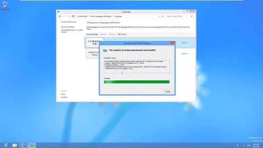
Task: Open the Fonts link under See also
Action: coord(63,94)
